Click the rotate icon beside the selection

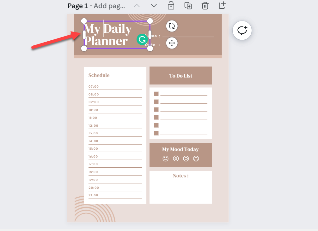coord(172,26)
